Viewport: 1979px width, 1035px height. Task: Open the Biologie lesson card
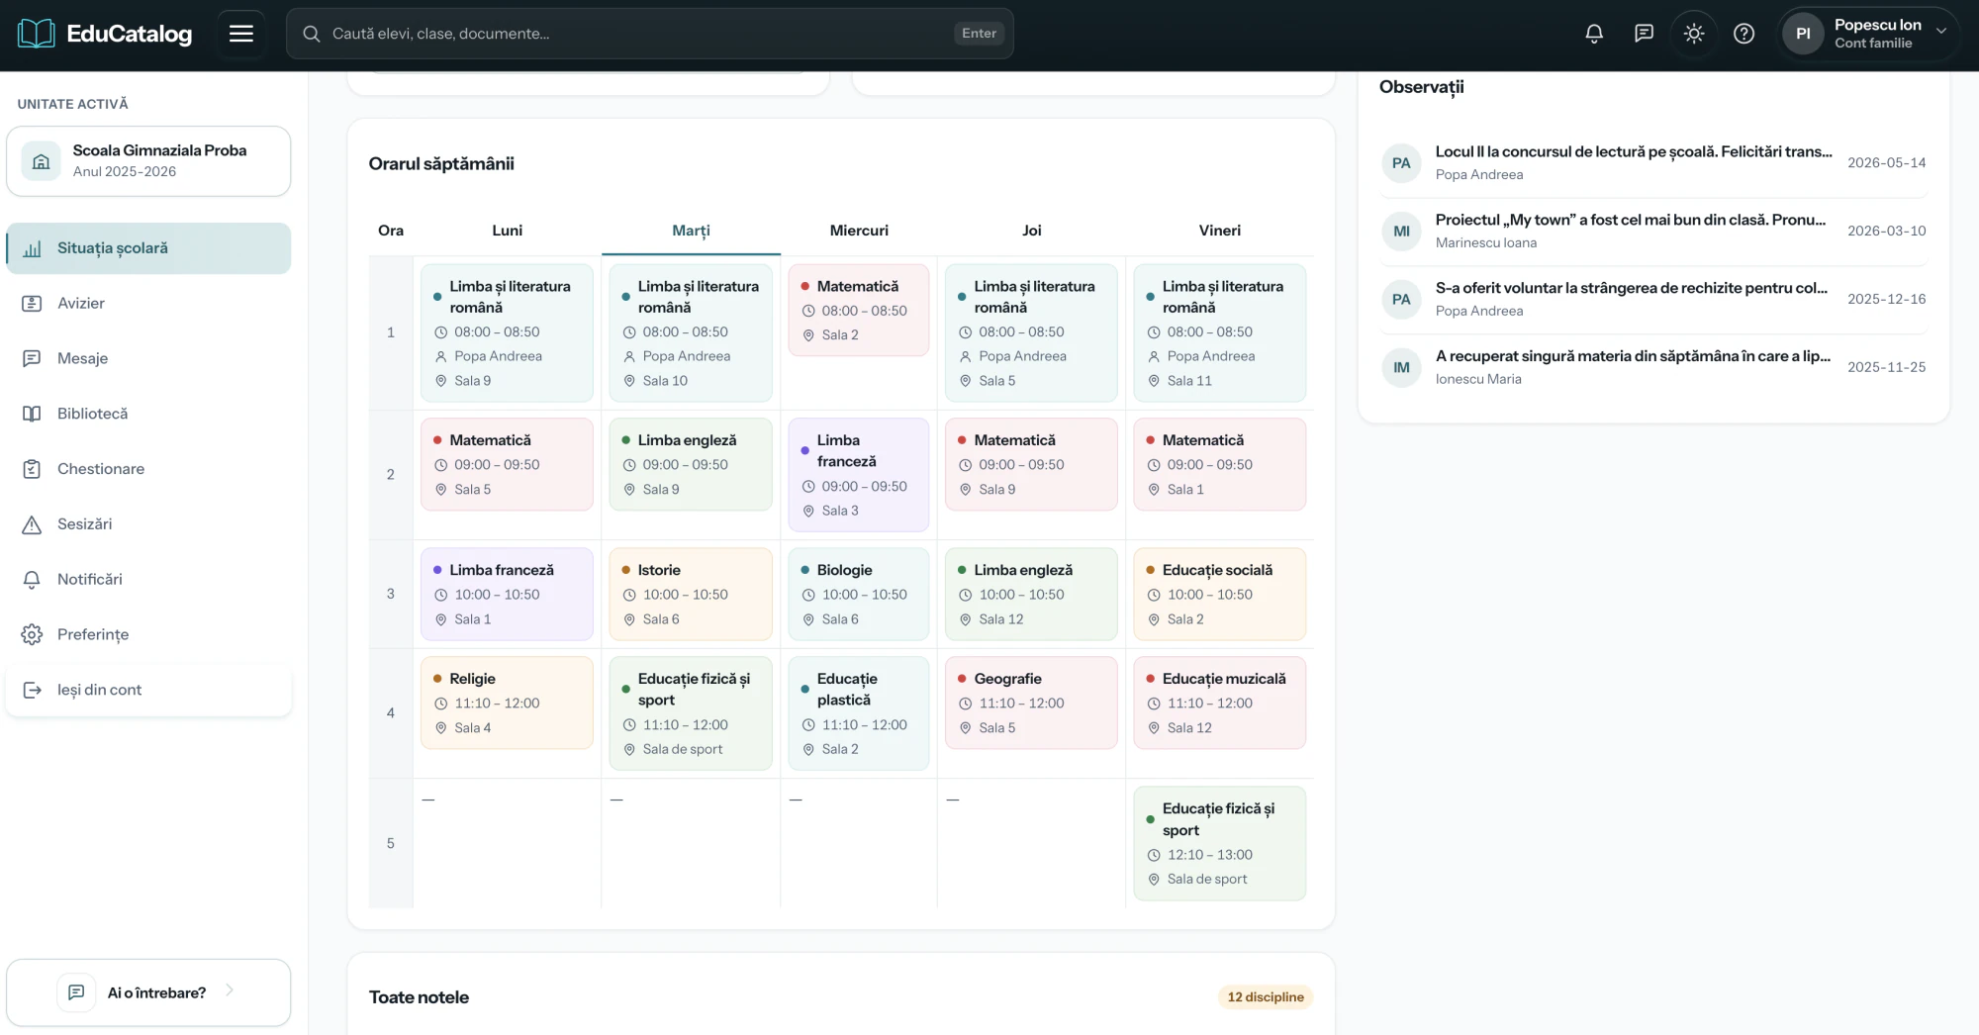[859, 594]
